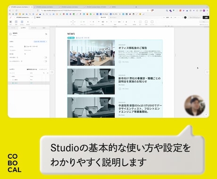Bookmark this page with the star icon
Viewport: 217px width, 179px height.
148,10
